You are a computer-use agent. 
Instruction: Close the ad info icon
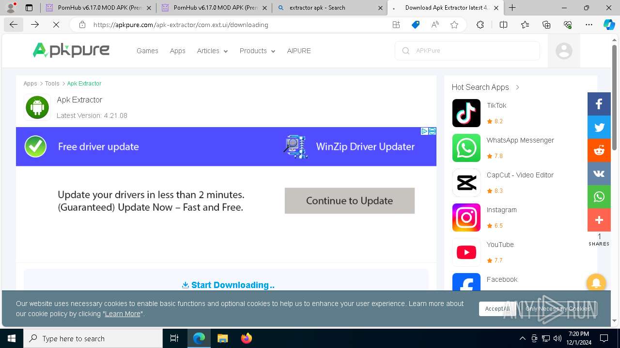click(433, 131)
